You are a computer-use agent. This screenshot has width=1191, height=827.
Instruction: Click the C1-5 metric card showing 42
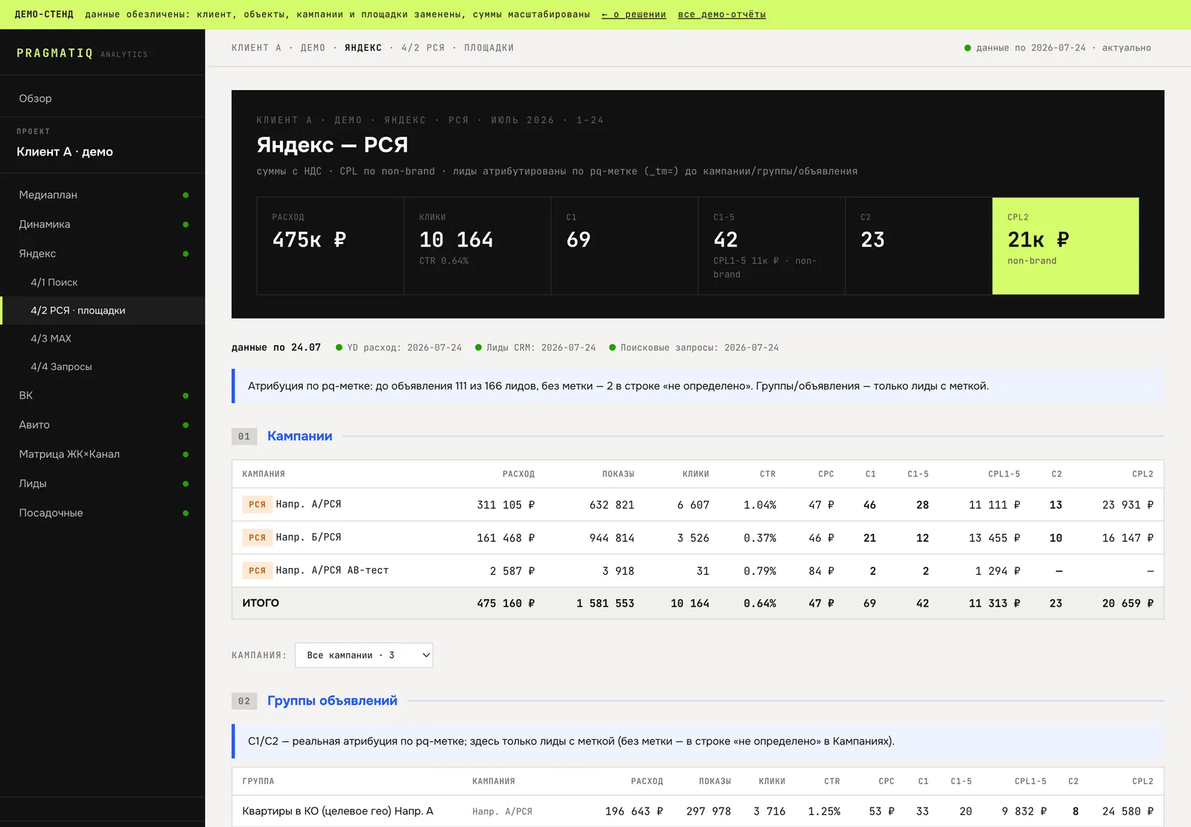(771, 246)
